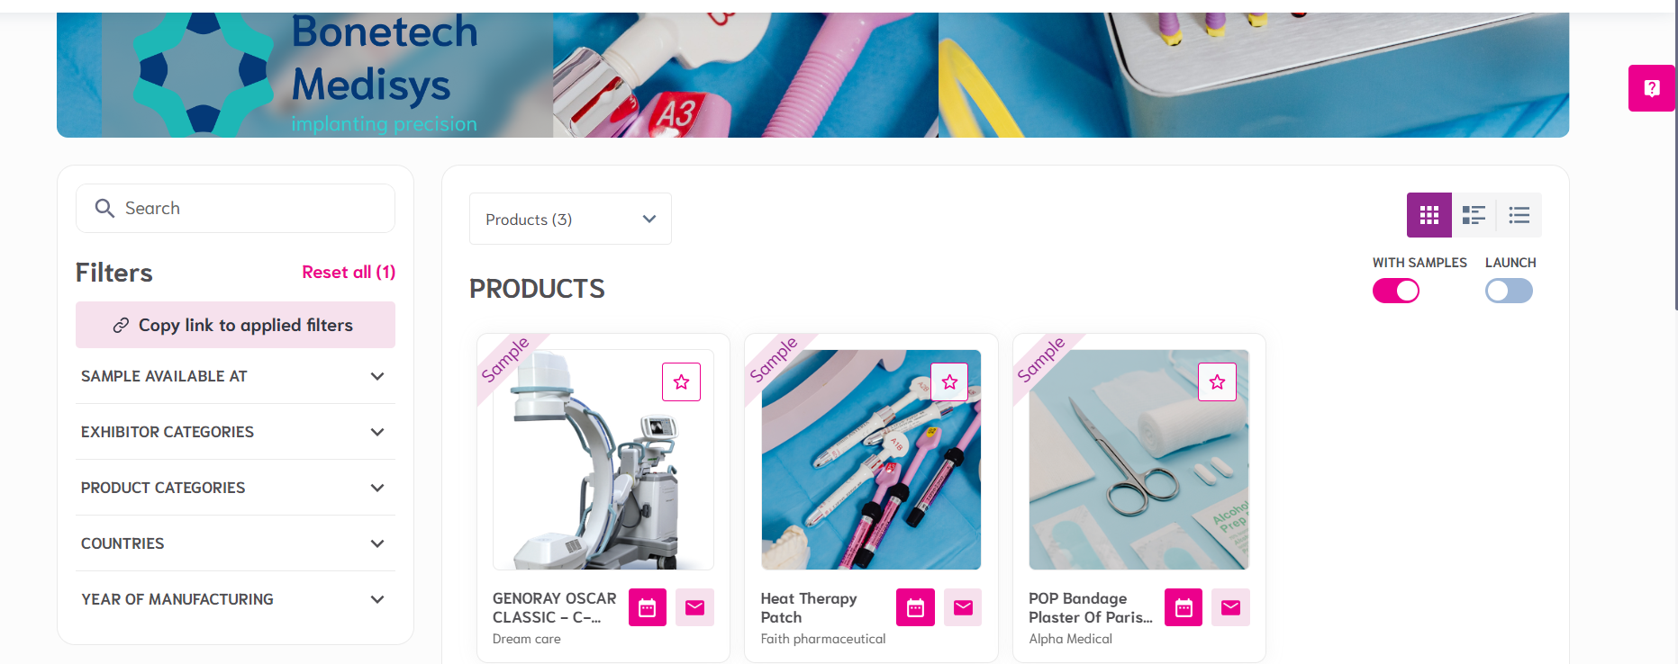Open the Products (3) dropdown
The image size is (1678, 664).
coord(570,219)
